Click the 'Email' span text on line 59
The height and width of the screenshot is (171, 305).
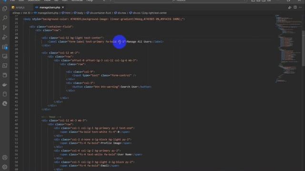click(x=105, y=166)
